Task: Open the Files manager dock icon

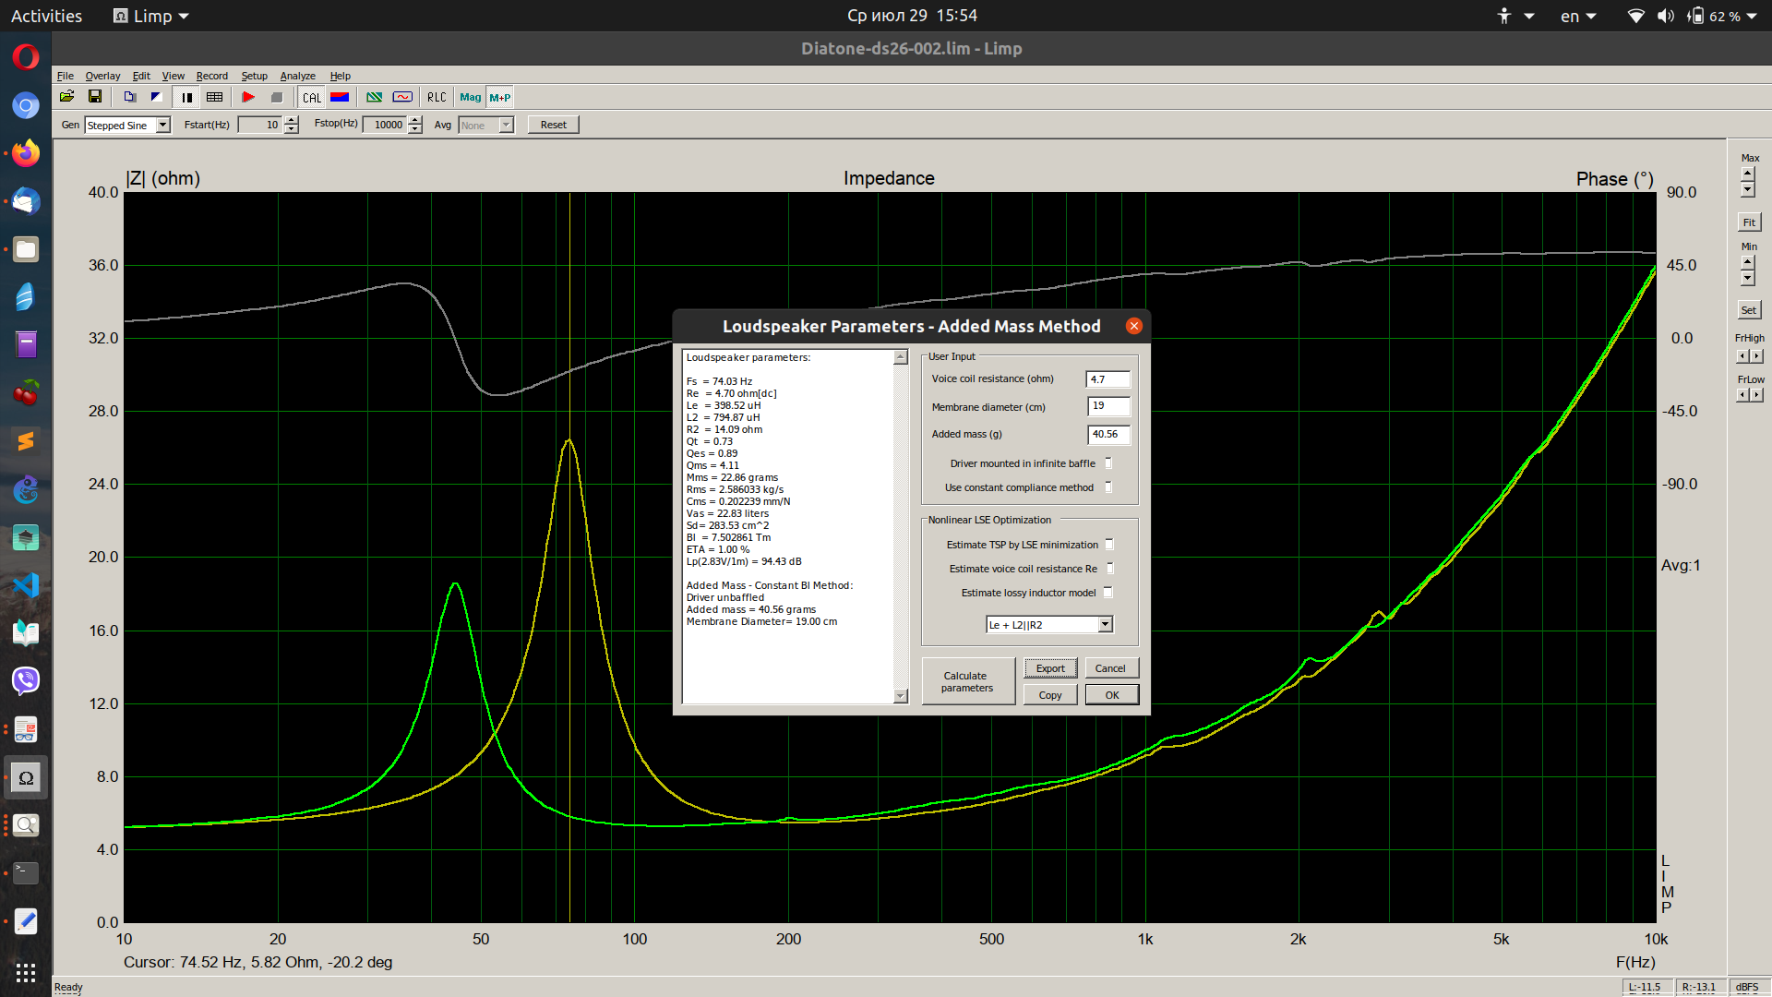Action: tap(26, 249)
